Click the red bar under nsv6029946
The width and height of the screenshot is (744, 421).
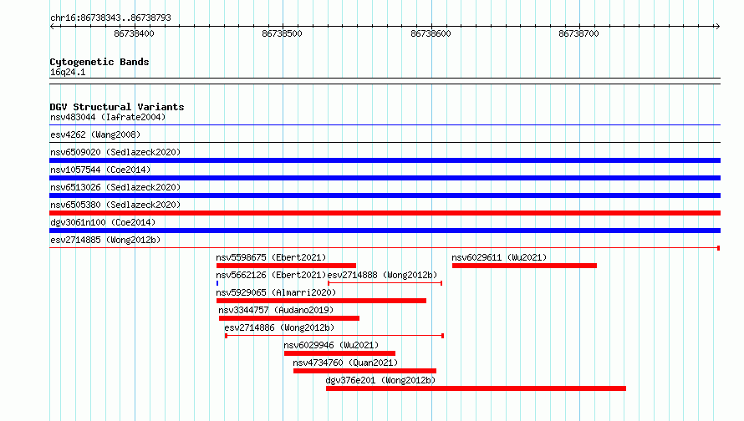(339, 353)
